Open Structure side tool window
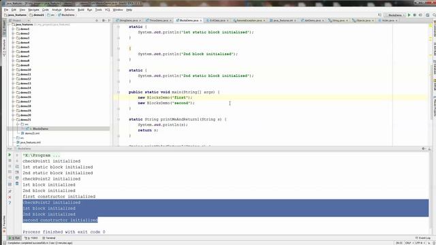This screenshot has height=245, width=436. pos(4,48)
